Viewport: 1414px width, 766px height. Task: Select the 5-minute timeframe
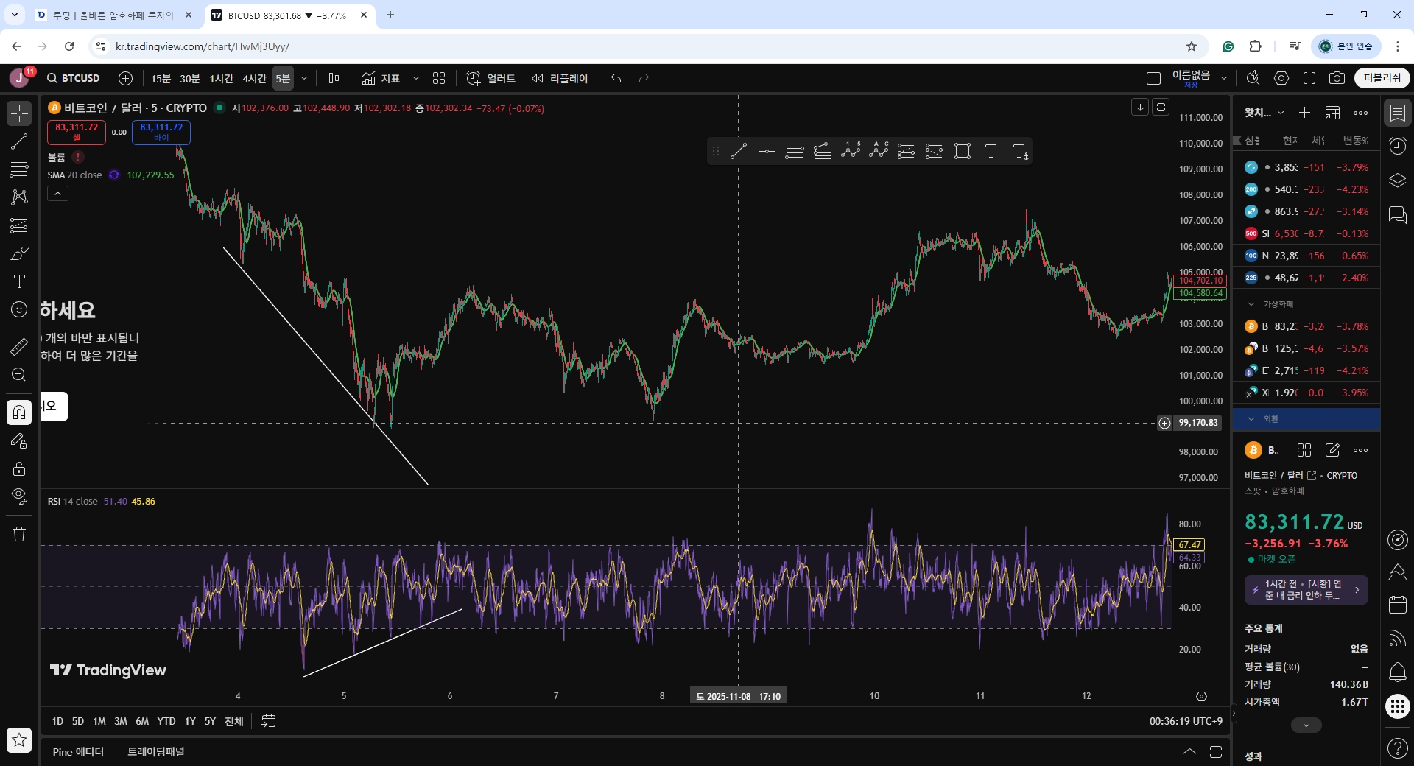(283, 78)
